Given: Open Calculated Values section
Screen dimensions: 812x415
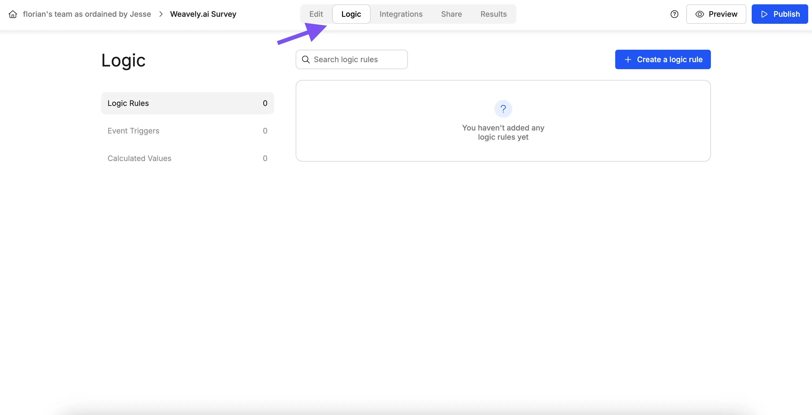Looking at the screenshot, I should pos(139,158).
